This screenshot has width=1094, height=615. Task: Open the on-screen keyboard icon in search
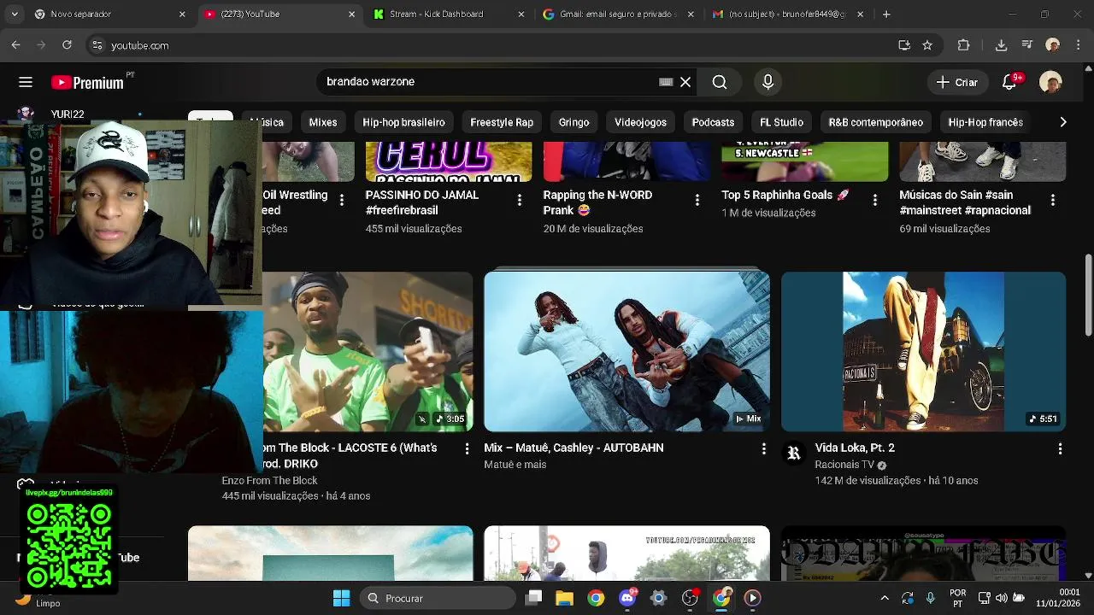[666, 82]
